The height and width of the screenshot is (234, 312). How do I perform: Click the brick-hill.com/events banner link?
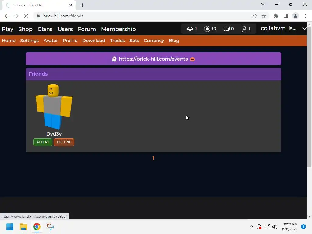[x=153, y=59]
